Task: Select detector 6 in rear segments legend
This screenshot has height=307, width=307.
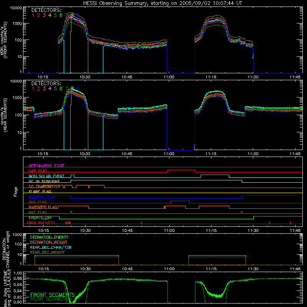Action: pyautogui.click(x=61, y=89)
